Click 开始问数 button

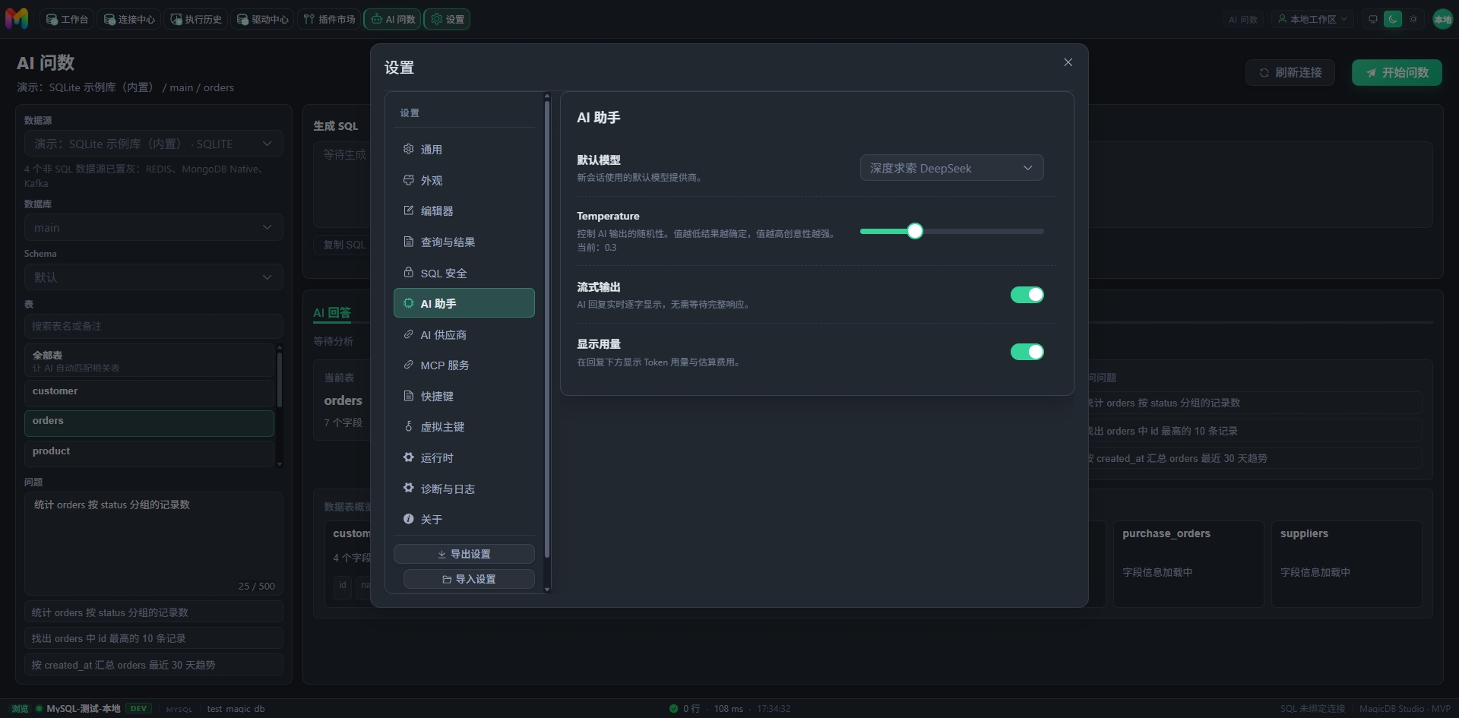[1397, 72]
